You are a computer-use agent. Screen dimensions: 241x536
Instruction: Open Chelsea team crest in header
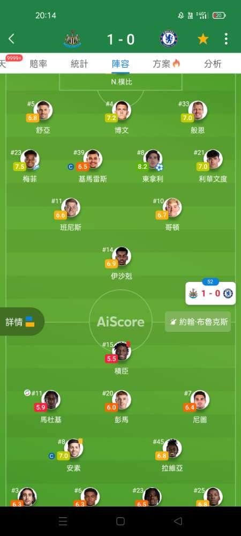click(x=169, y=39)
